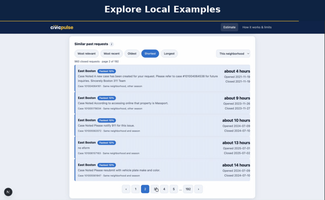
Task: Go to page 4
Action: (164, 189)
